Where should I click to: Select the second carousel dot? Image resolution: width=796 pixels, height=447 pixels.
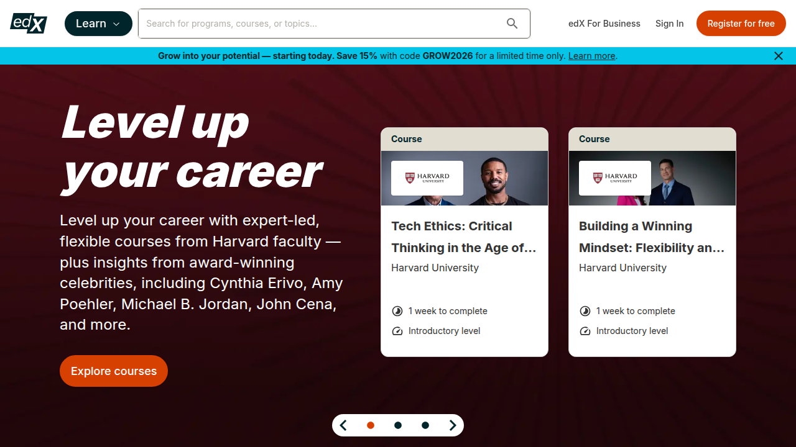[x=398, y=425]
